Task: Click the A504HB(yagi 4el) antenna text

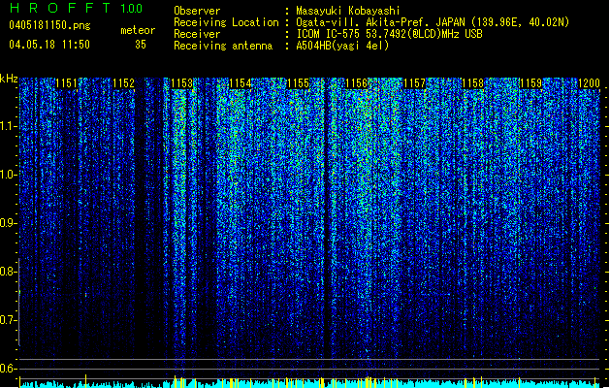Action: [342, 46]
